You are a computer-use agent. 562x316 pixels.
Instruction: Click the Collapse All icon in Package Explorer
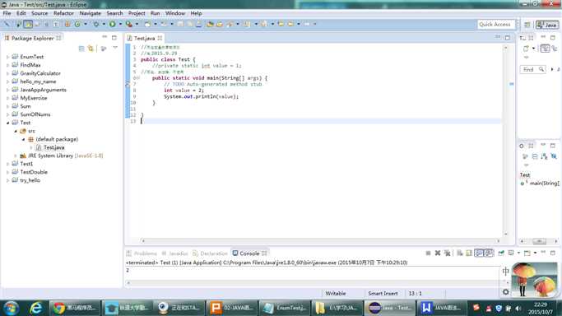(81, 49)
